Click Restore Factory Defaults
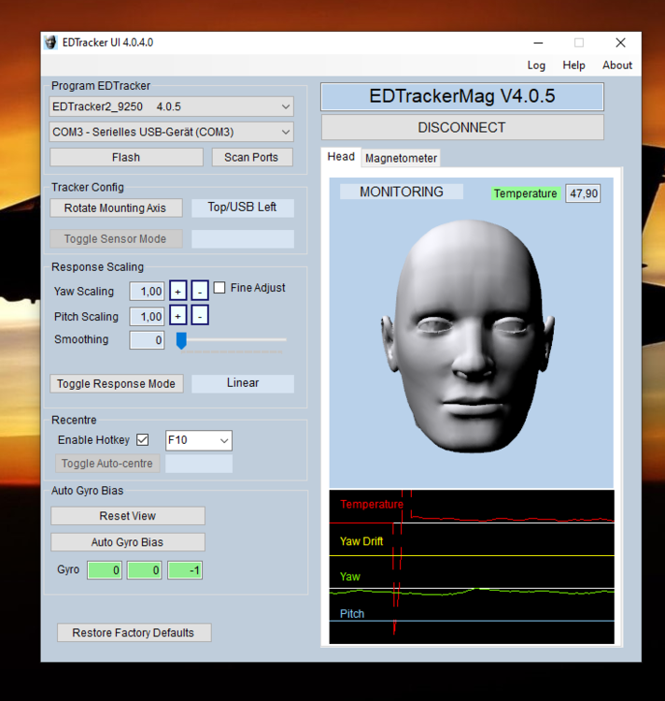 (134, 633)
